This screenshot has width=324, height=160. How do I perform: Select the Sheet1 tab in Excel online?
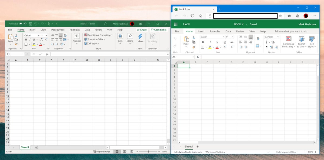tap(189, 147)
